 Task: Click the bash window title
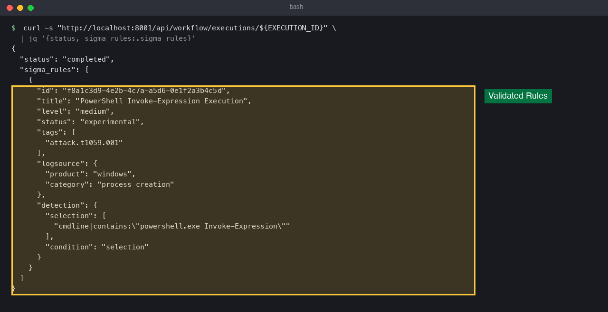click(296, 7)
